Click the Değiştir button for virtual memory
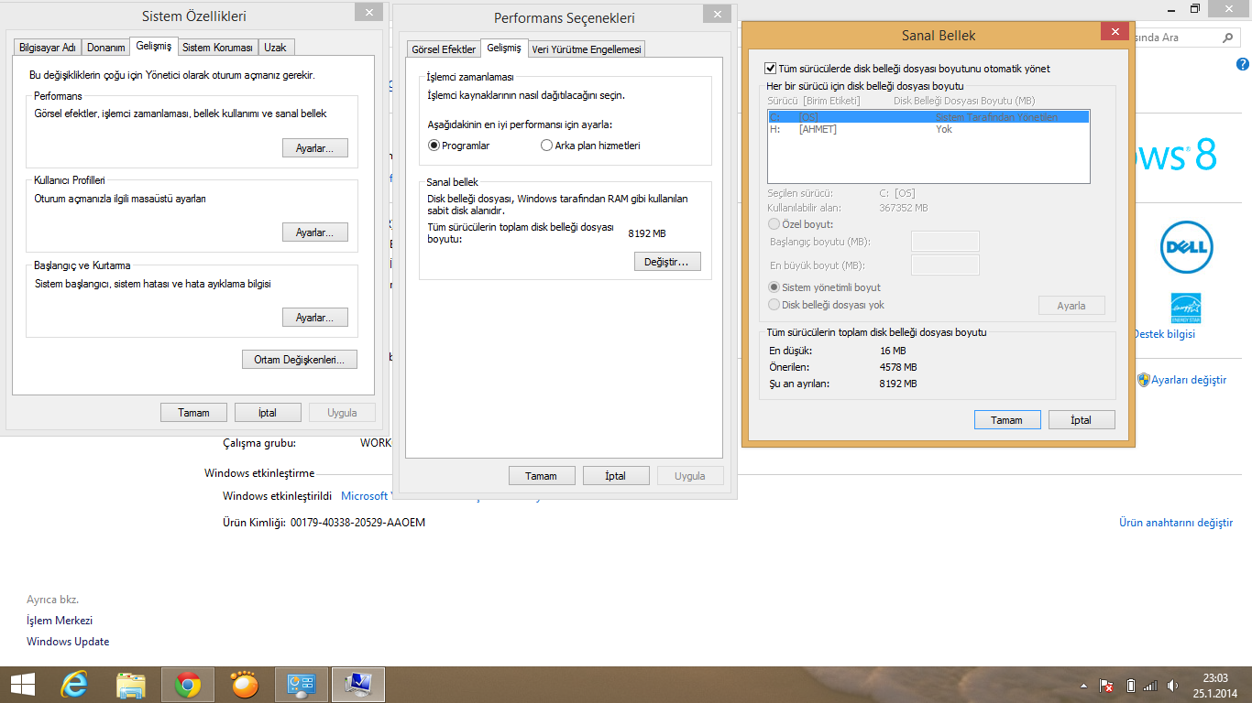 [667, 262]
